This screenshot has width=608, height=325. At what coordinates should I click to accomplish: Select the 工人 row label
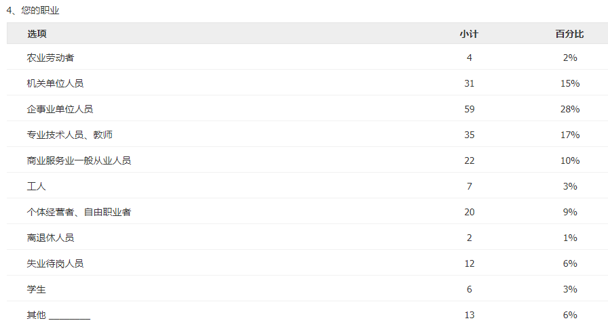pos(36,186)
